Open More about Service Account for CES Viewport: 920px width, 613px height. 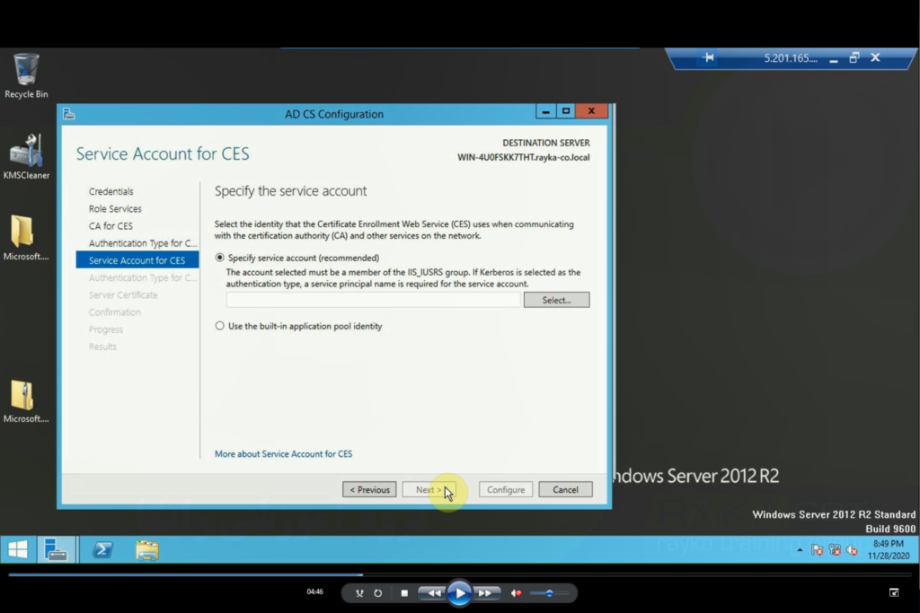pos(283,453)
